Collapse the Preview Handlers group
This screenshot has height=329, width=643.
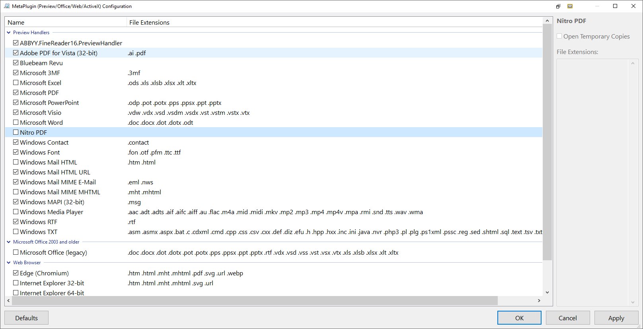(9, 33)
